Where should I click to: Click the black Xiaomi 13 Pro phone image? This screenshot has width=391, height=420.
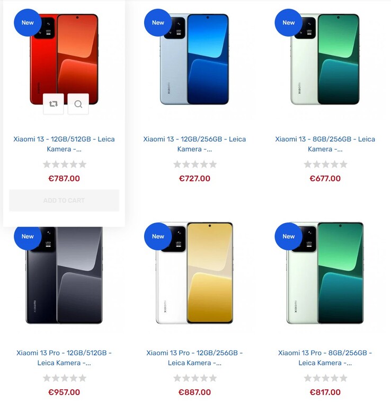point(64,275)
